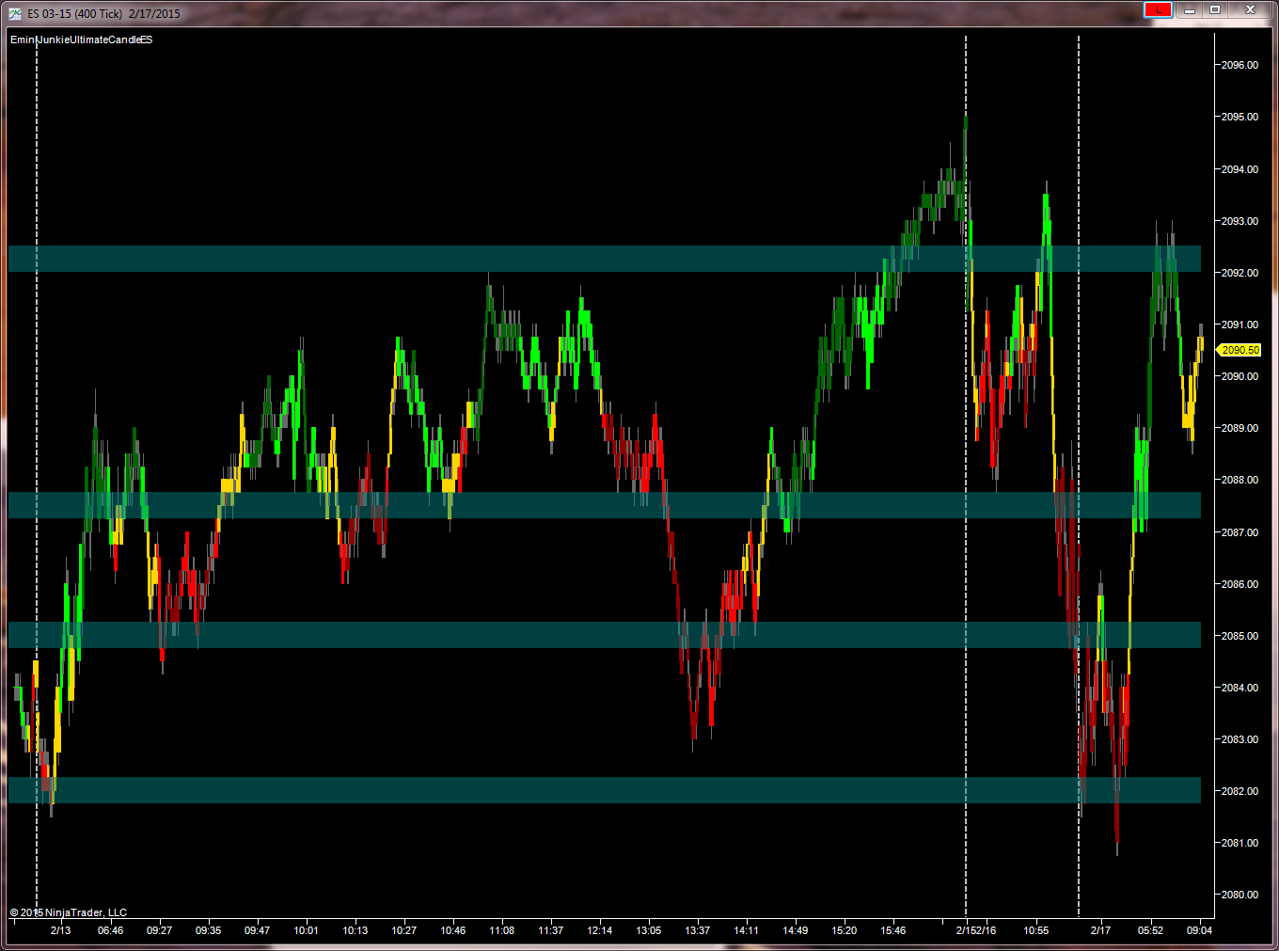Select the teal zone at 2092.00
The image size is (1279, 951).
coord(605,259)
